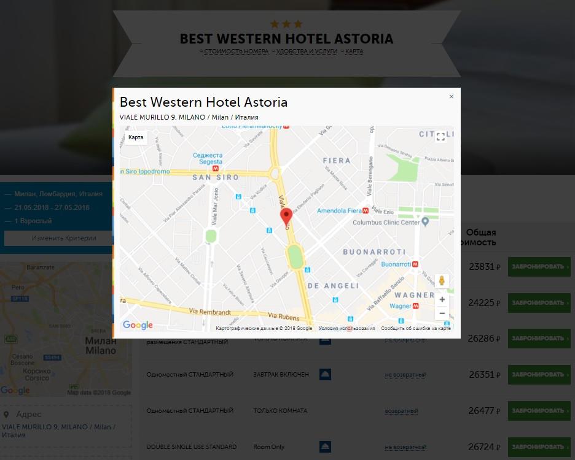Zoom in on the map
Screen dimensions: 575x460
[442, 299]
